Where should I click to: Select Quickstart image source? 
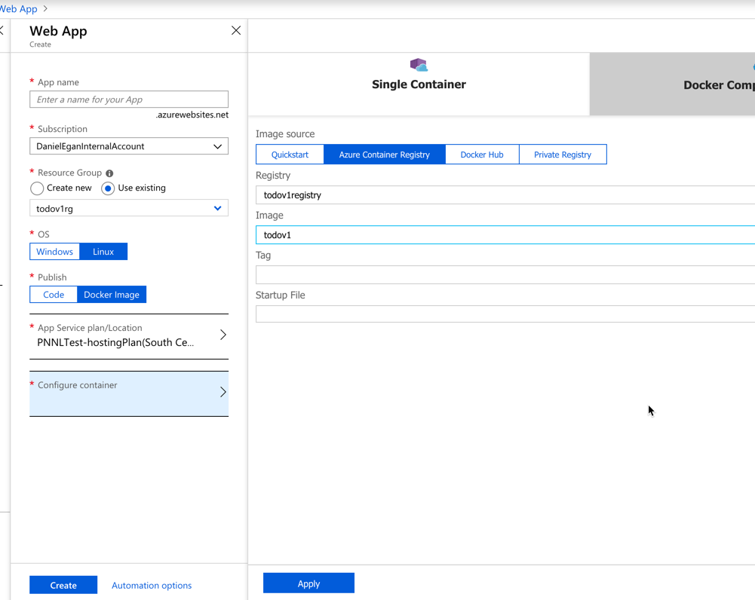290,155
